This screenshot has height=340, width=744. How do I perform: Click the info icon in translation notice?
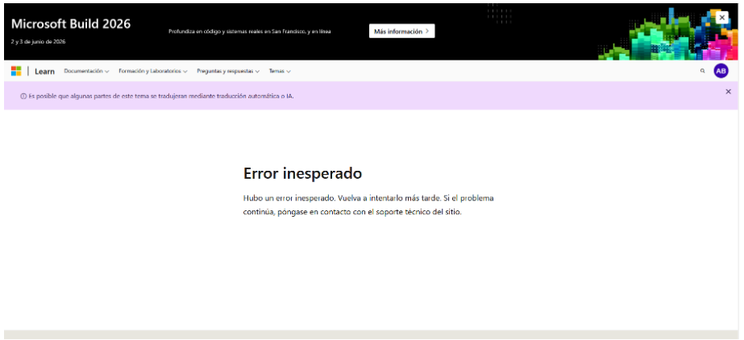[23, 96]
